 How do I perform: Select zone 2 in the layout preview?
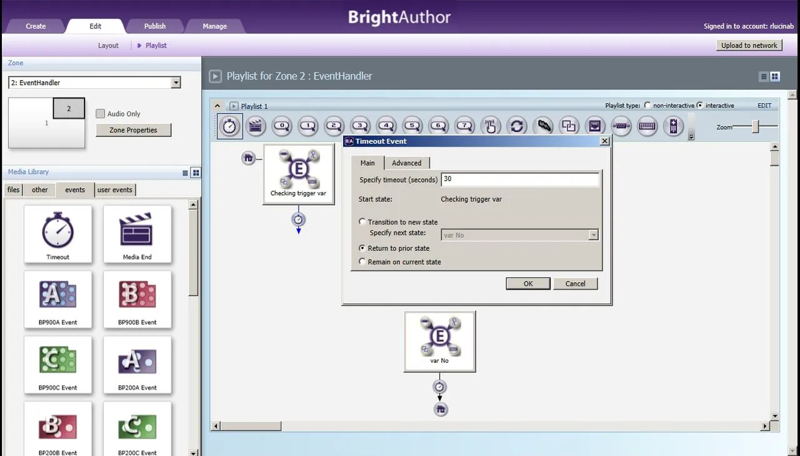[x=69, y=108]
